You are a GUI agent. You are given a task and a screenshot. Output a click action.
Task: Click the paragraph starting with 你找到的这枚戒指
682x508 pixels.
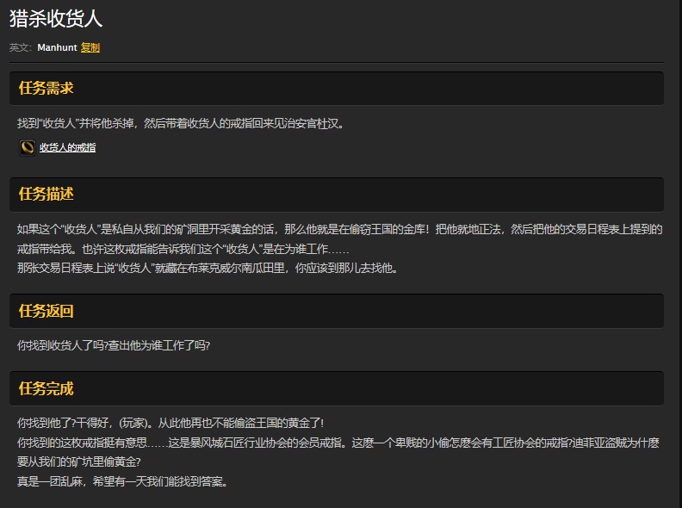coord(338,443)
